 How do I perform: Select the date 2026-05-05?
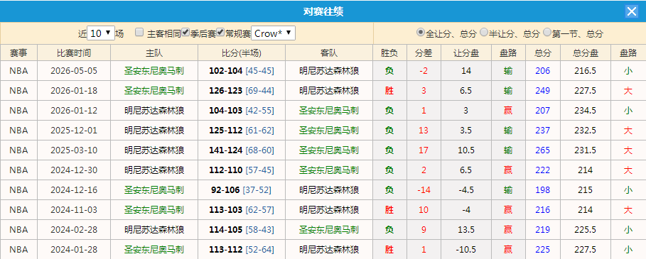(x=74, y=71)
